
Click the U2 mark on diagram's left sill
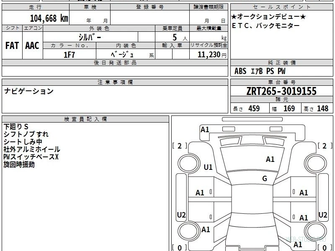181,215
